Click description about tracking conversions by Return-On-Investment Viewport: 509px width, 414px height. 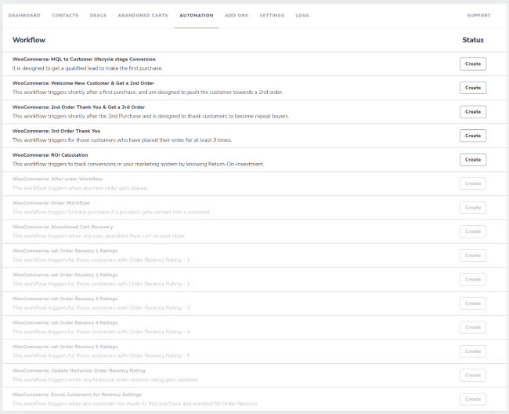point(139,164)
